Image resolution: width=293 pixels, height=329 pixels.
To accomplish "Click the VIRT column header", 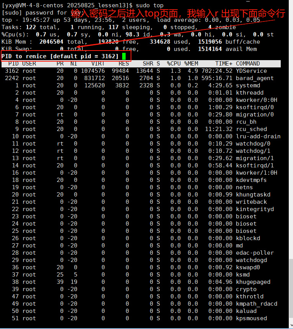I will point(98,64).
